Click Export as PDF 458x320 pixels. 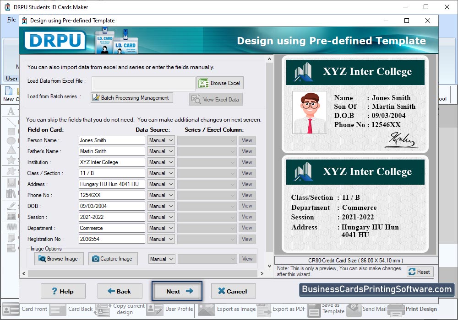coord(281,309)
